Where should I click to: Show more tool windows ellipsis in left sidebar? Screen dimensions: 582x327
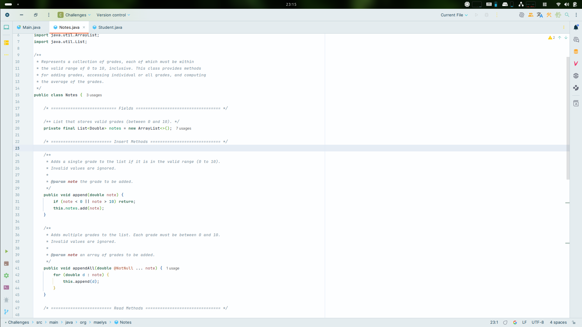(x=6, y=55)
